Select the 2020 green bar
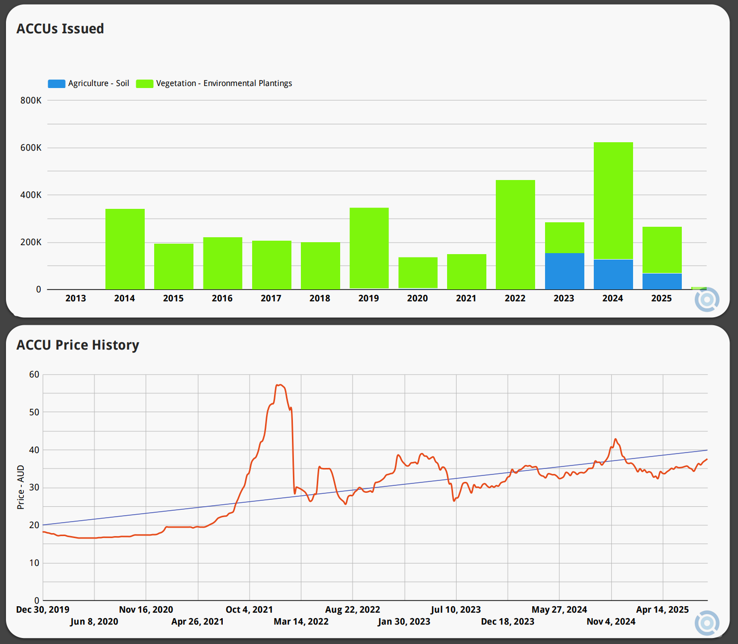This screenshot has width=738, height=644. click(418, 273)
